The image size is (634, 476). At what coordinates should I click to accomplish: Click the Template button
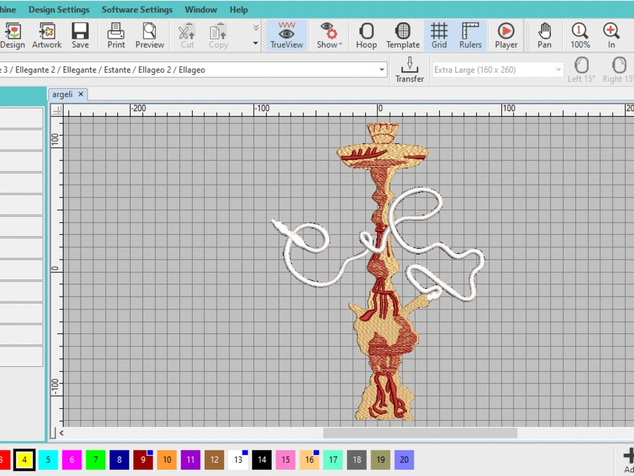pyautogui.click(x=403, y=36)
